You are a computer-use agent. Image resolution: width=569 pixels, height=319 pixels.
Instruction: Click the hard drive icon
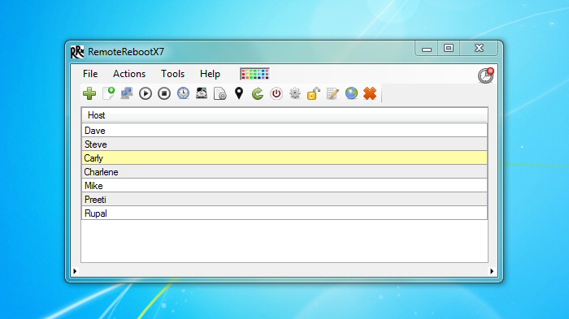(202, 93)
